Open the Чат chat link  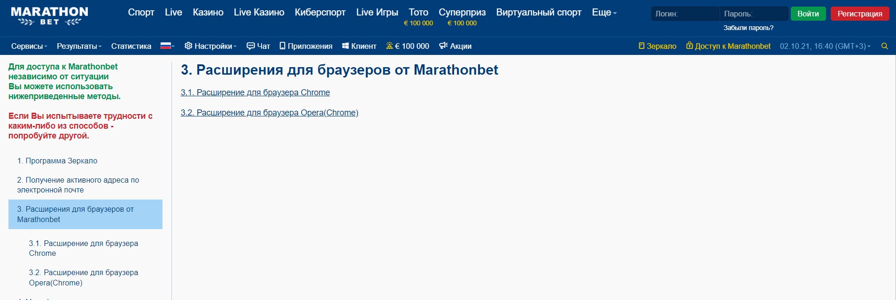pos(258,46)
